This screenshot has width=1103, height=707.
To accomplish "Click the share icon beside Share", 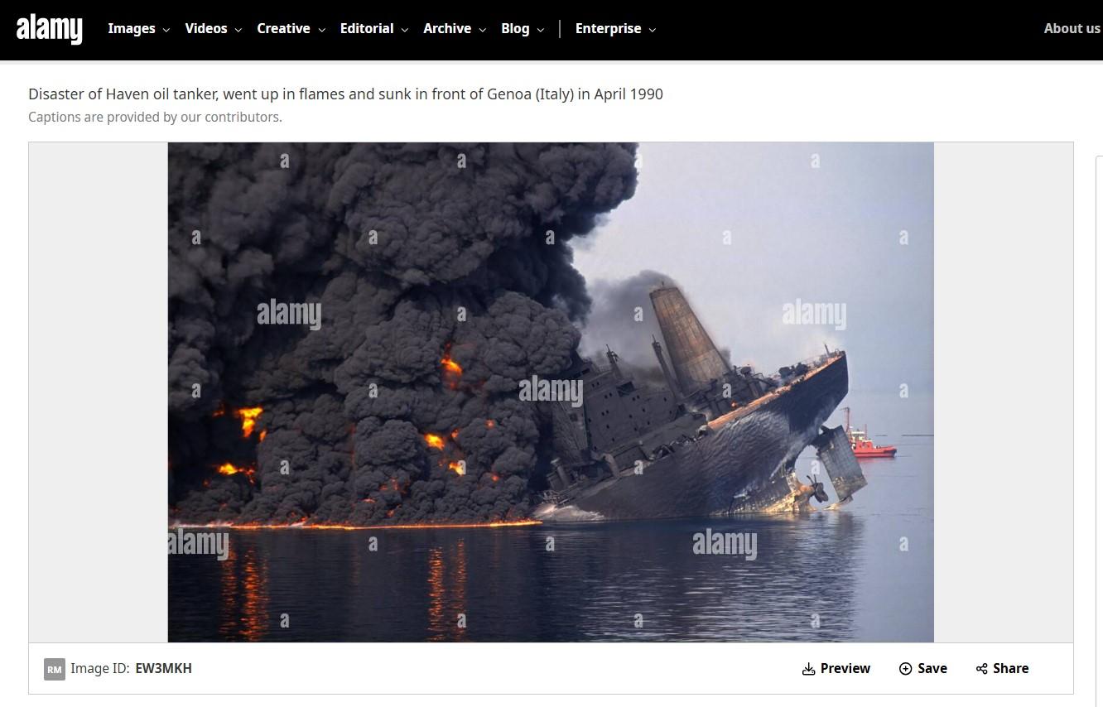I will [982, 669].
